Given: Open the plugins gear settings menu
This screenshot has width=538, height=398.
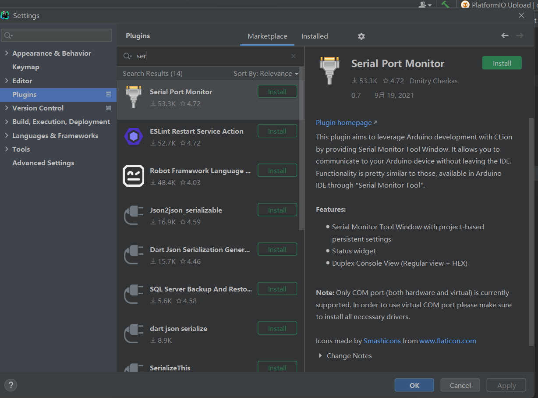Looking at the screenshot, I should [361, 36].
